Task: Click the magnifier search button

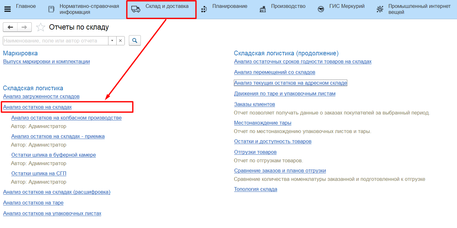Action: pyautogui.click(x=135, y=41)
